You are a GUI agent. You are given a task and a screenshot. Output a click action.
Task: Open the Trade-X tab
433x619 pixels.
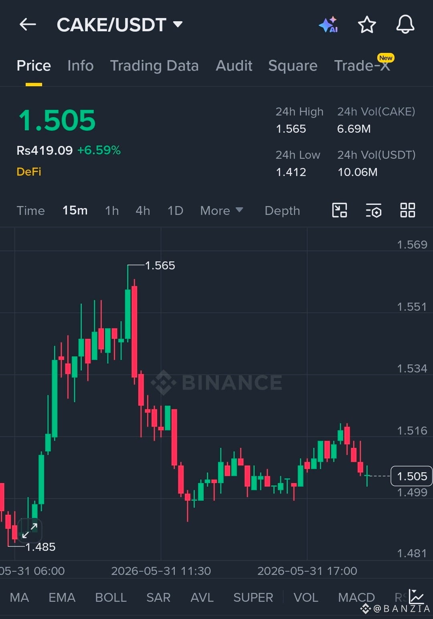tap(362, 66)
